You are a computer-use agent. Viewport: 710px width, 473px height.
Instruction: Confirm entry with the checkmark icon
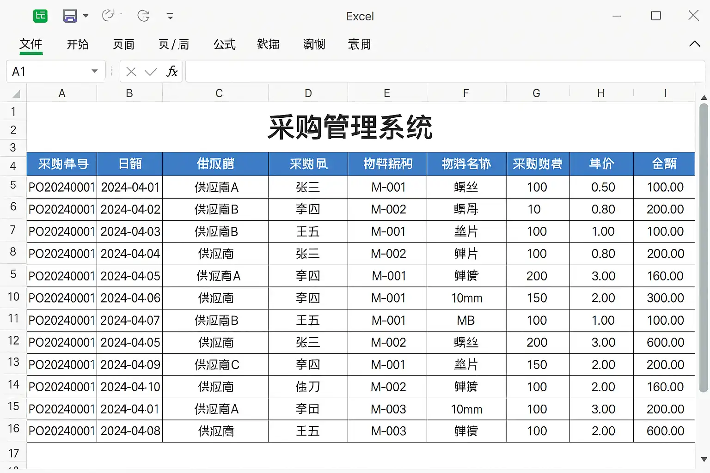pyautogui.click(x=151, y=72)
